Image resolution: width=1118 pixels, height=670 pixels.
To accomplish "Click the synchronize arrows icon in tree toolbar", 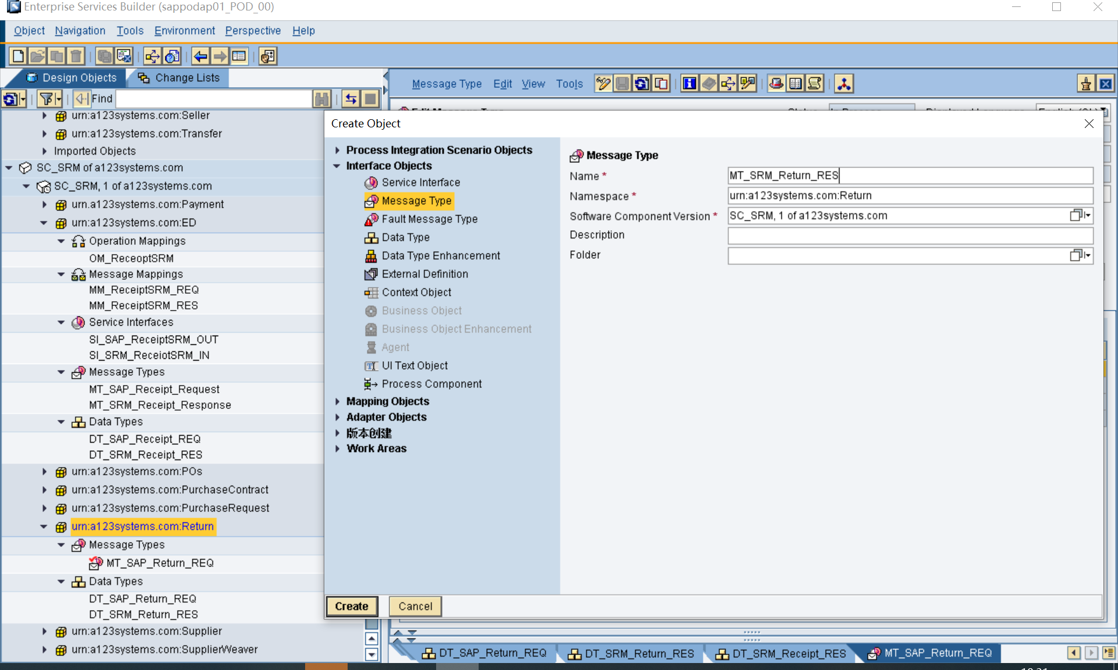I will [351, 99].
